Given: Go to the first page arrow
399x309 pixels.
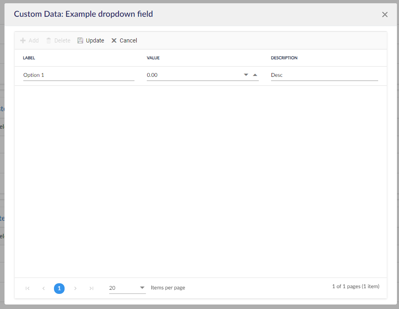Looking at the screenshot, I should click(27, 288).
